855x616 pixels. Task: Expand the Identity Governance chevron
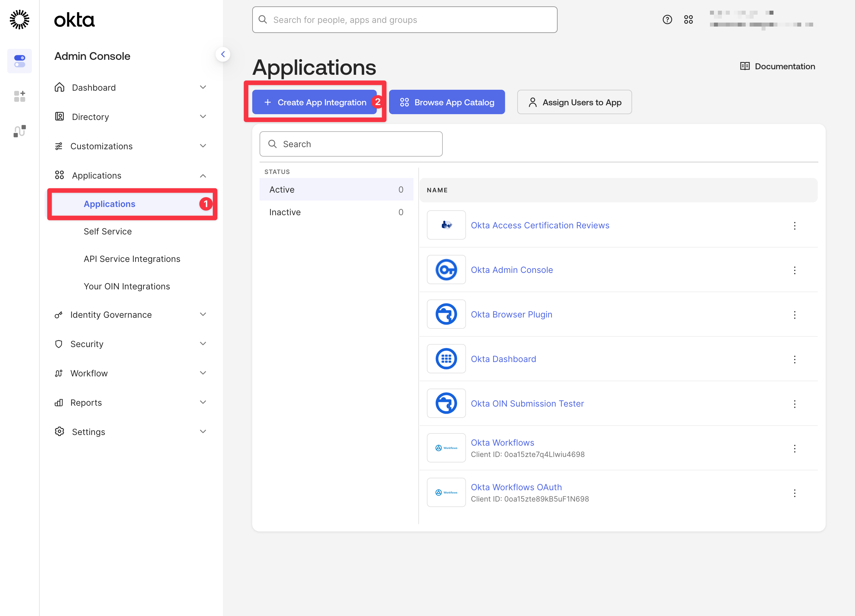point(203,314)
